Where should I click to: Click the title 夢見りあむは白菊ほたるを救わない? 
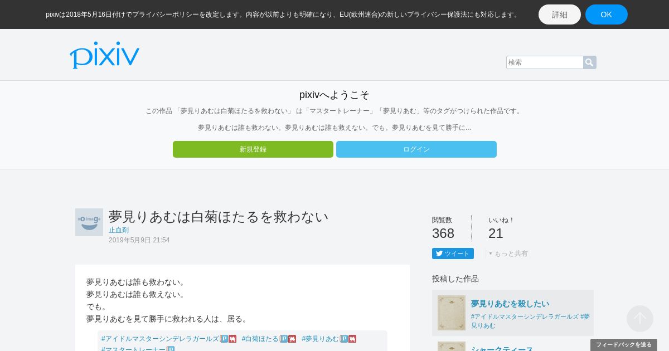pos(219,217)
